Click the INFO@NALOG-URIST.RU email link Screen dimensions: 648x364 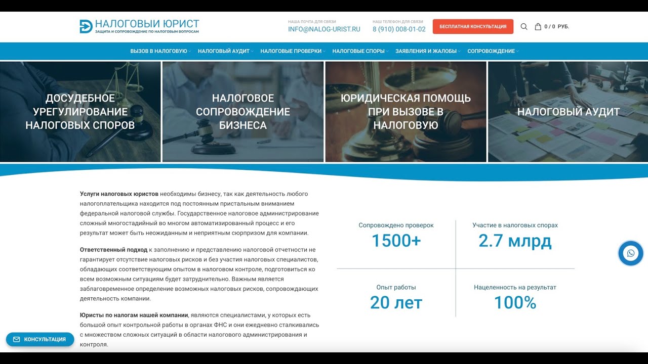coord(324,29)
